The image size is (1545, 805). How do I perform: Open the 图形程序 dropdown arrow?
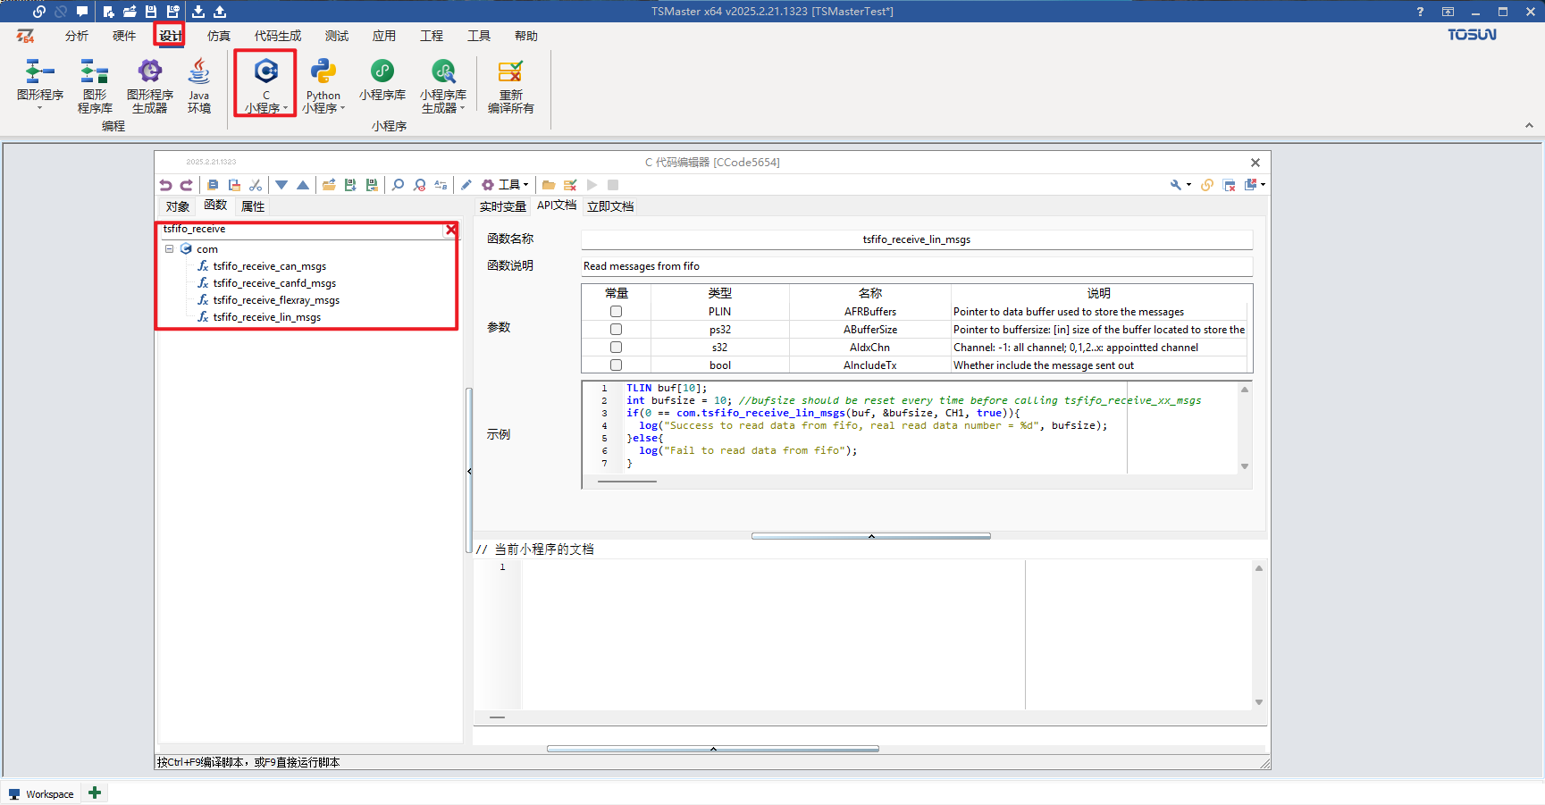pos(40,108)
